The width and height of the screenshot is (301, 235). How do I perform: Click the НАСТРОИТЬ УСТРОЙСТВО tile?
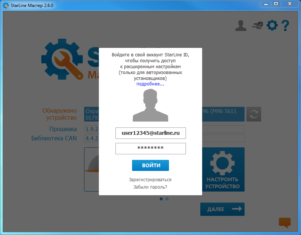click(x=223, y=169)
